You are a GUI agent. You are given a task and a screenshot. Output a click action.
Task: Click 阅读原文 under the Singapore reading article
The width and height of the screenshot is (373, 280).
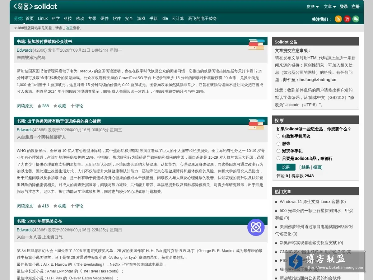click(x=25, y=106)
